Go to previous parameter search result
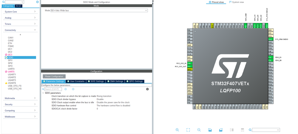 [x=66, y=89]
